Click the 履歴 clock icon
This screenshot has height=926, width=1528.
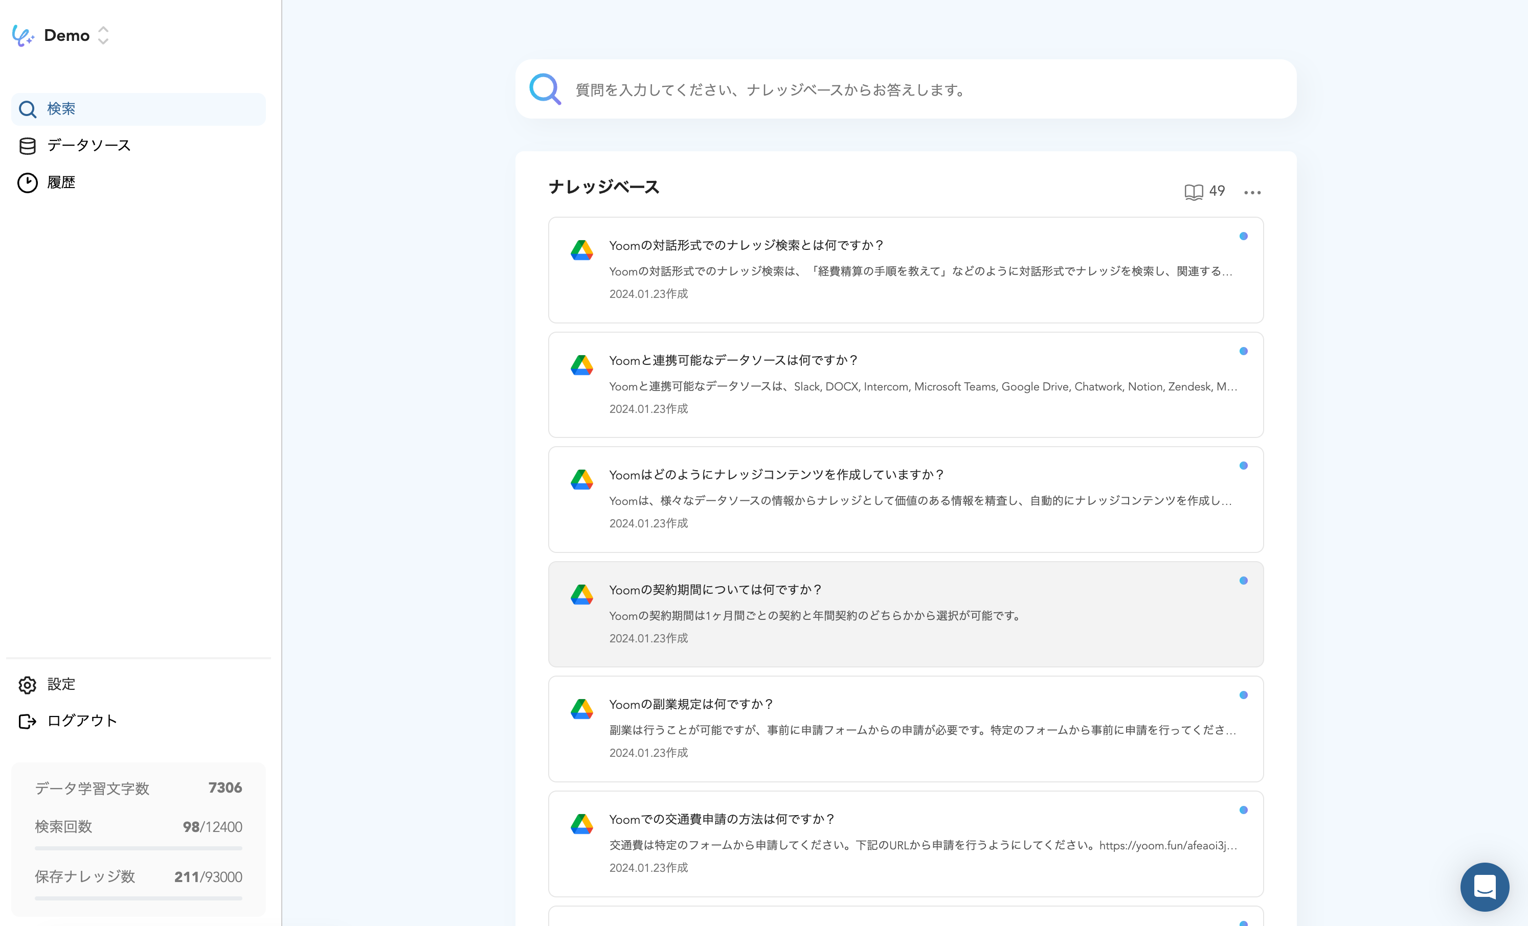[x=27, y=183]
